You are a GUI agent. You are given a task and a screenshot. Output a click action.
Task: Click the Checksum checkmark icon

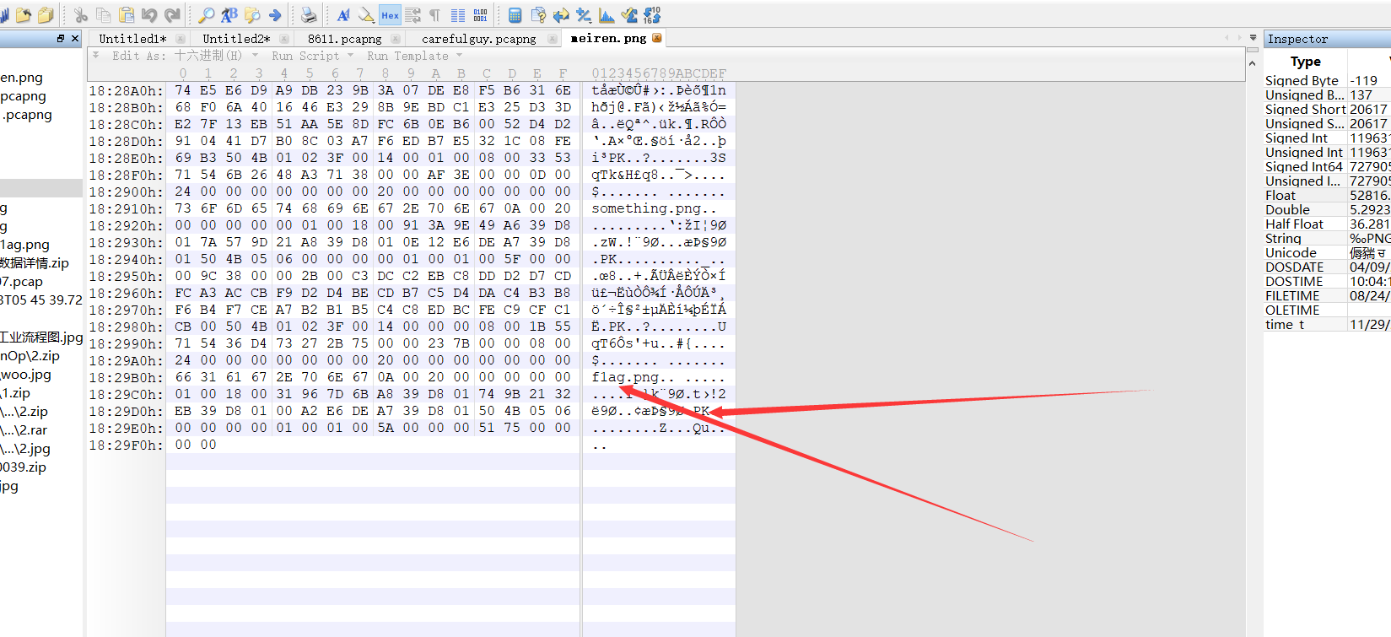point(629,15)
